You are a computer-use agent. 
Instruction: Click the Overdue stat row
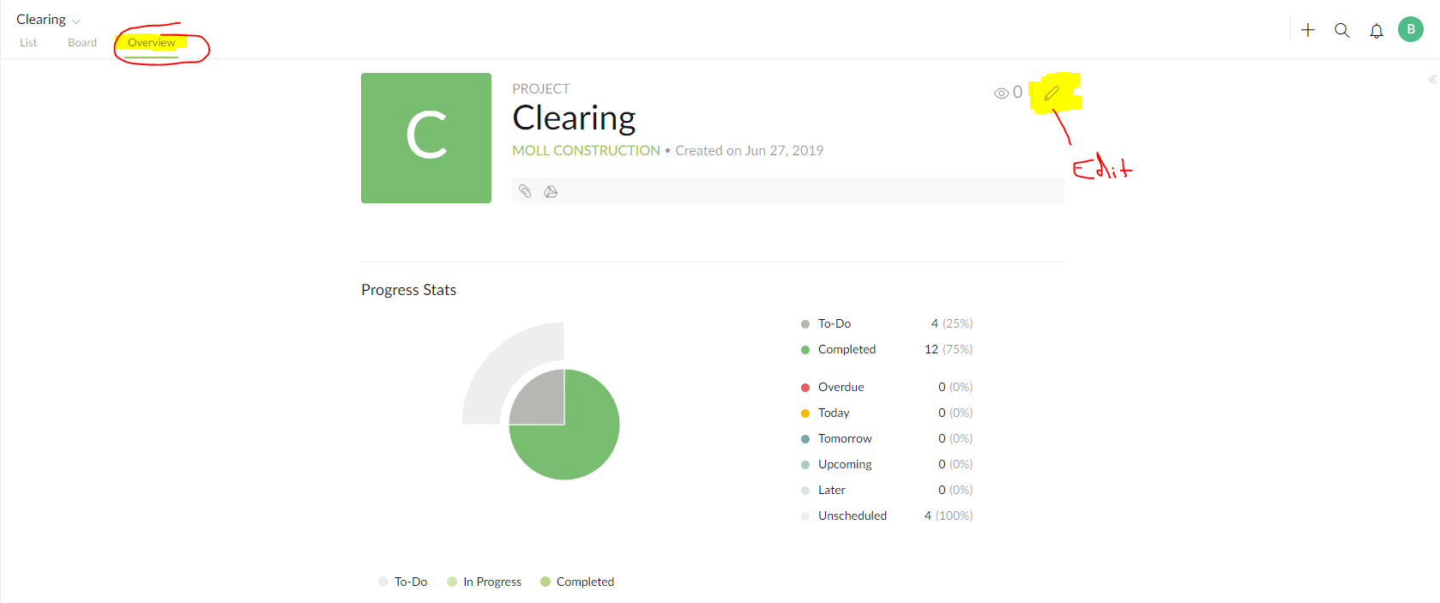coord(886,387)
